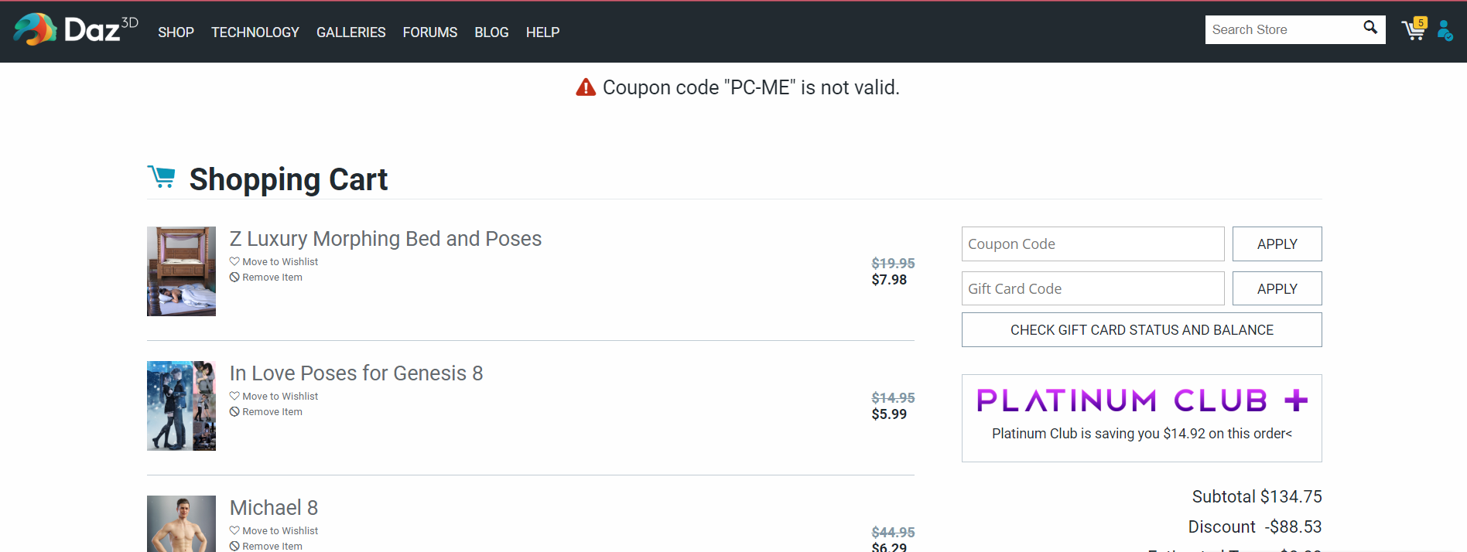This screenshot has width=1467, height=552.
Task: Click the search magnifier icon
Action: 1370,28
